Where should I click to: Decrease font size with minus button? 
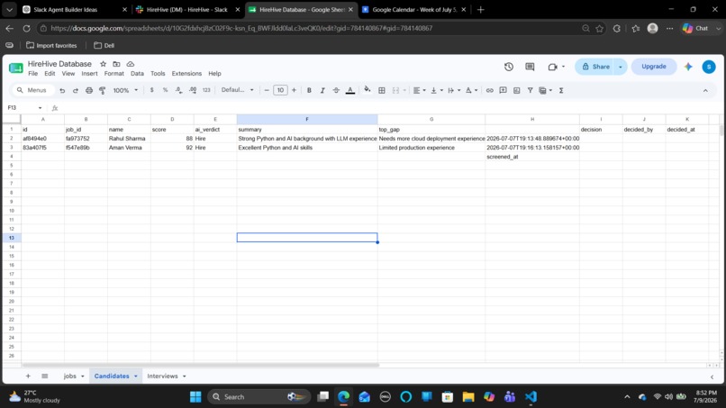[x=267, y=90]
